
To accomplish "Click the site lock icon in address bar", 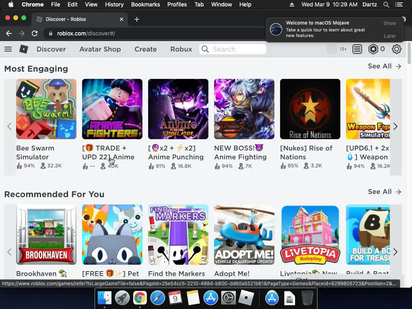I will pyautogui.click(x=51, y=33).
